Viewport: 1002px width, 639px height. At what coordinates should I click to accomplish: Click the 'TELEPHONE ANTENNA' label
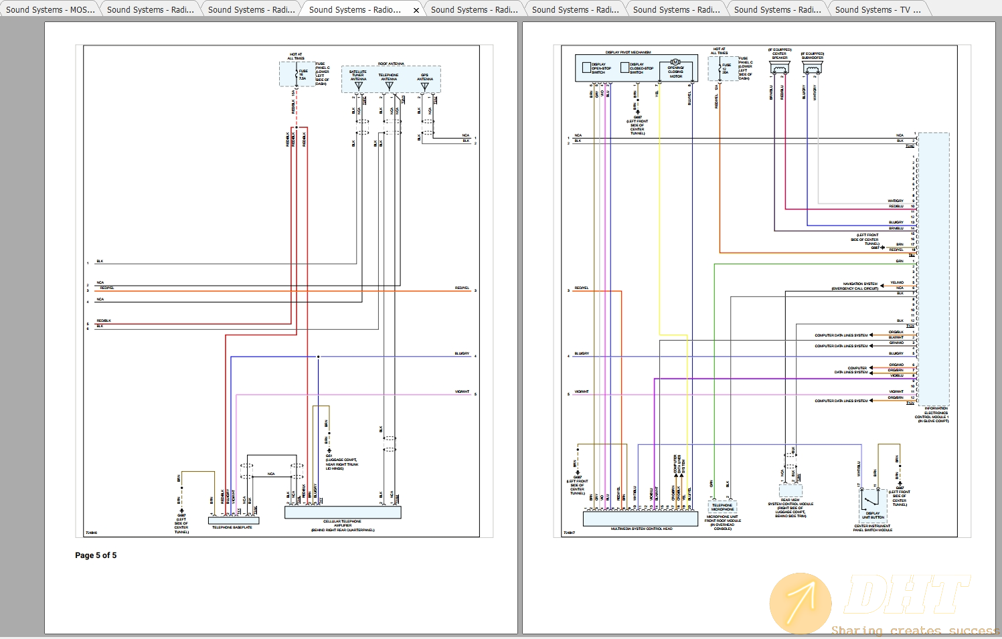tap(388, 77)
